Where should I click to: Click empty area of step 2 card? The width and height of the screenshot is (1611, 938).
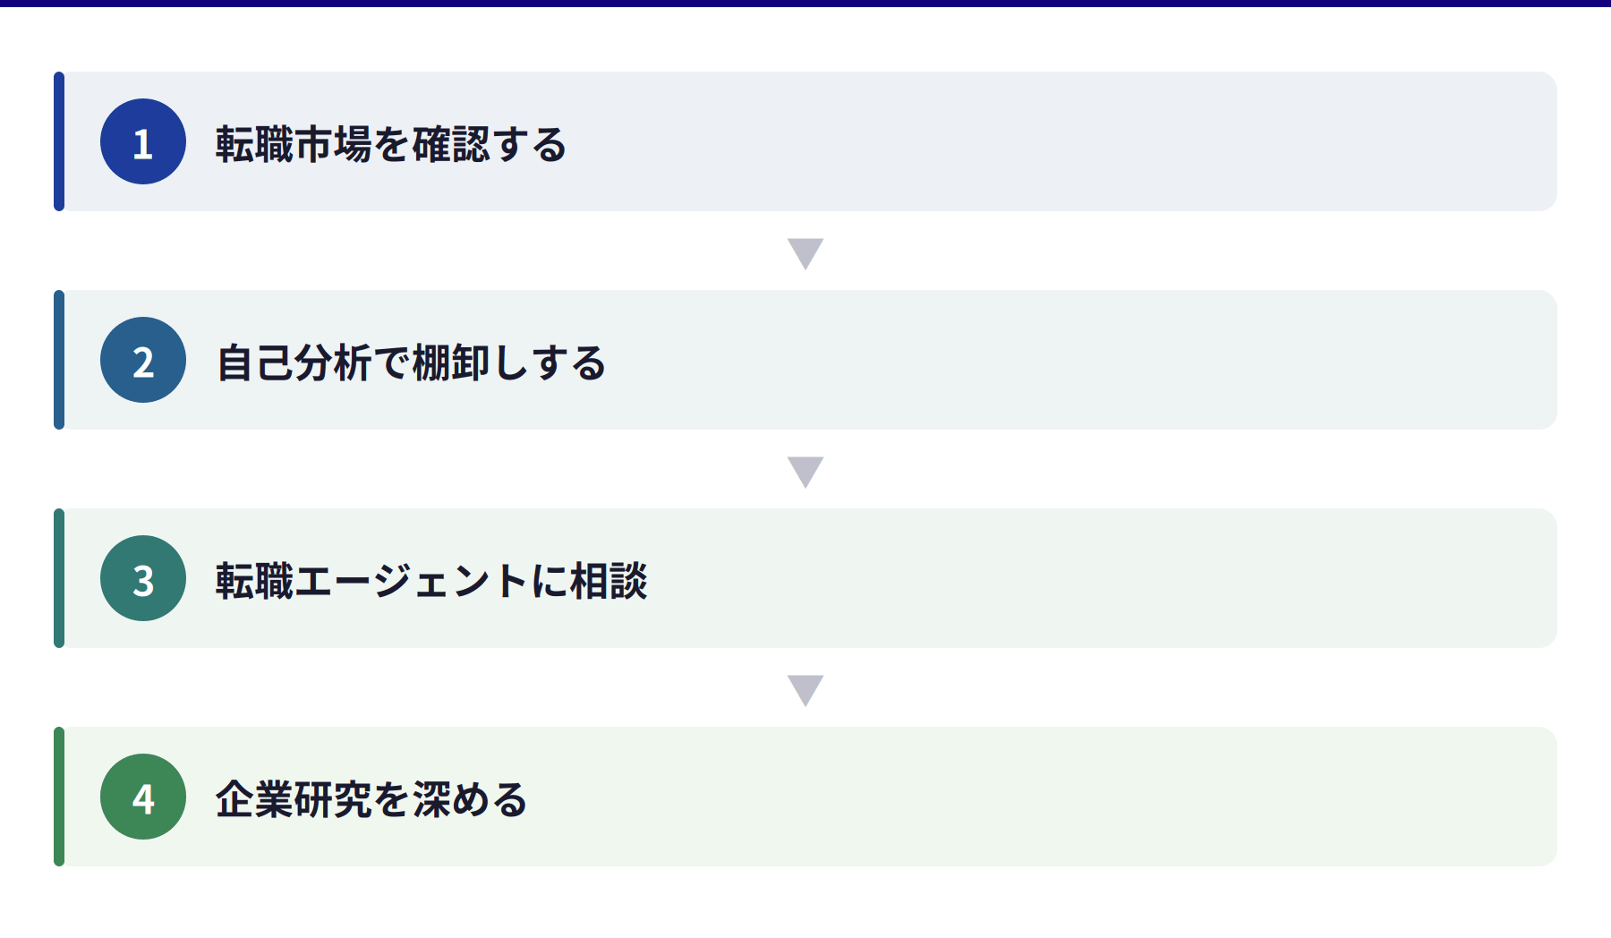pos(1074,360)
